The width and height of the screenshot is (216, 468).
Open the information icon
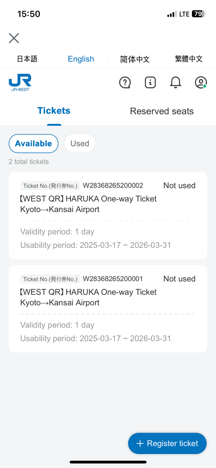(150, 83)
